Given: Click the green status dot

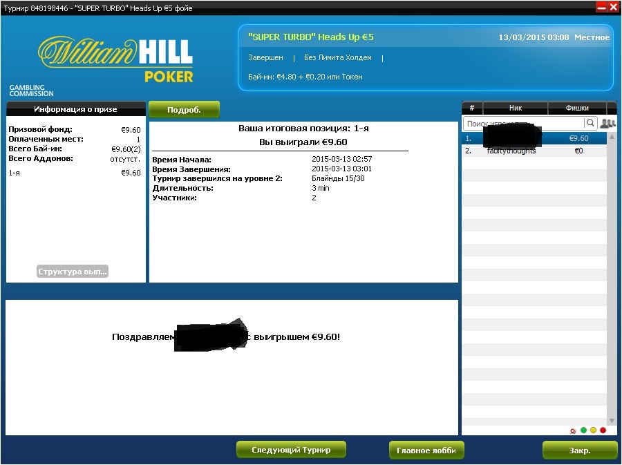Looking at the screenshot, I should pos(583,430).
